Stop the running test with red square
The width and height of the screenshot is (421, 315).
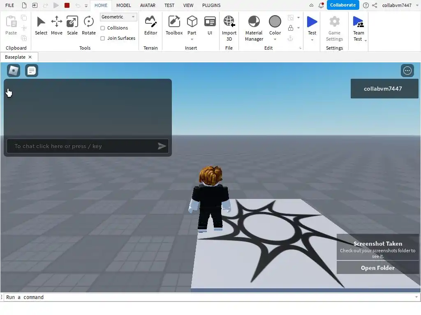click(67, 5)
